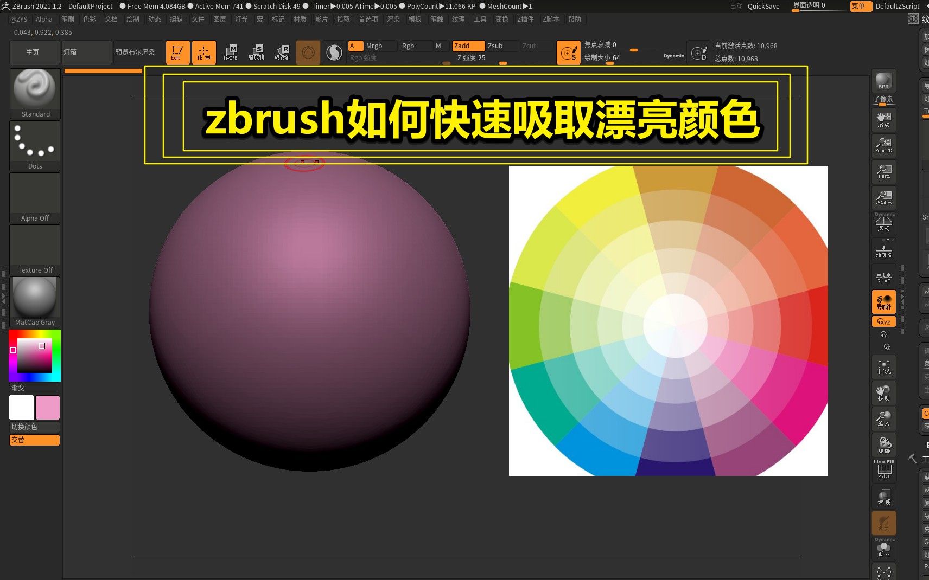Toggle Mrgb painting mode
929x580 pixels.
[x=374, y=46]
